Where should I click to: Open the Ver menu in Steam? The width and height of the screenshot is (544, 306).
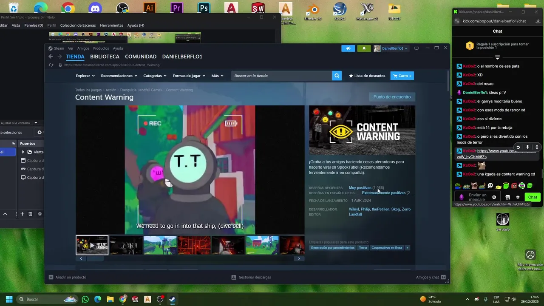pyautogui.click(x=71, y=48)
